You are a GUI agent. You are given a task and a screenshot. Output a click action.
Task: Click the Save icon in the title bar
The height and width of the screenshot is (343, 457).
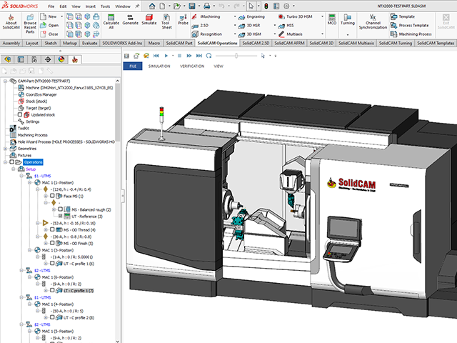pyautogui.click(x=191, y=6)
